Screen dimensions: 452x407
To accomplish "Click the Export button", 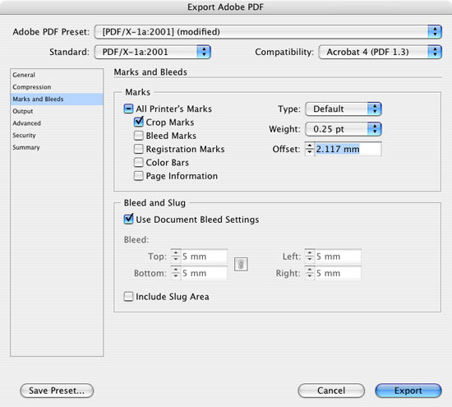I will coord(408,391).
